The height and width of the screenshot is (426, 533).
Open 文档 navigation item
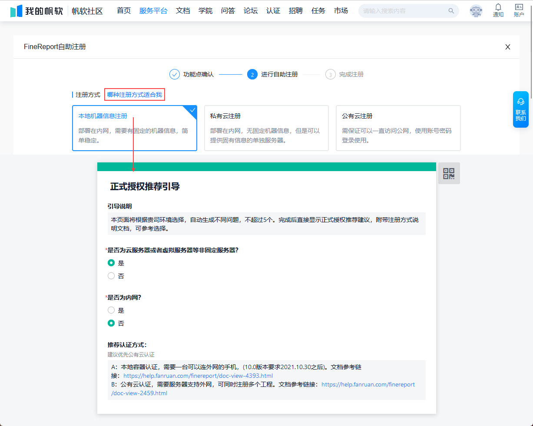tap(183, 11)
